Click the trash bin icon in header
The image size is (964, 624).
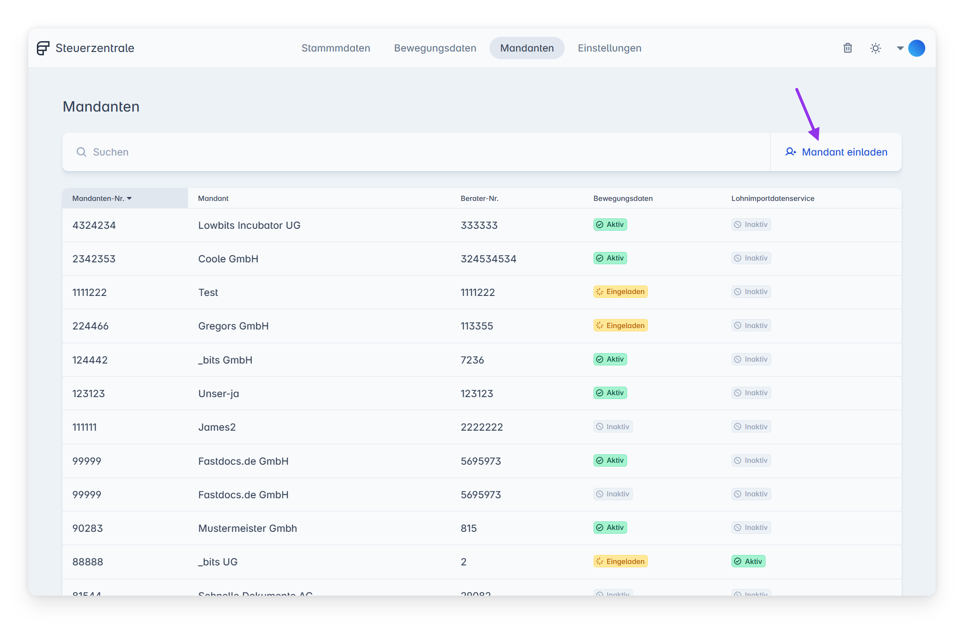pyautogui.click(x=848, y=48)
